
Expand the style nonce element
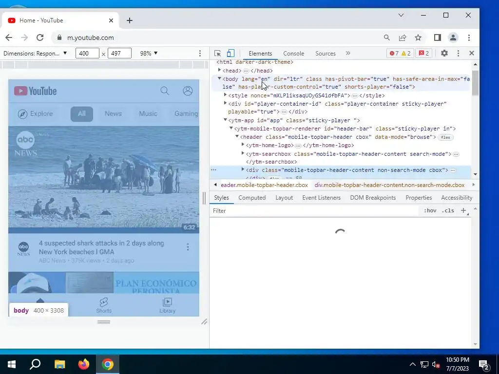(225, 95)
